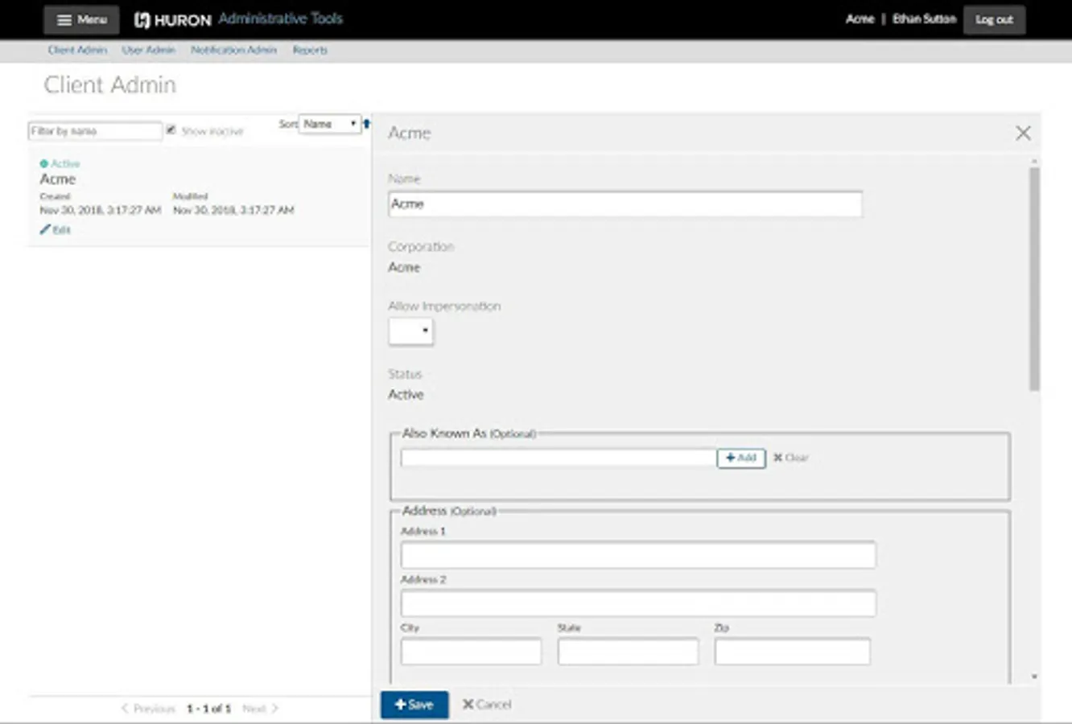This screenshot has height=724, width=1072.
Task: Click the Edit link for Acme
Action: [56, 230]
